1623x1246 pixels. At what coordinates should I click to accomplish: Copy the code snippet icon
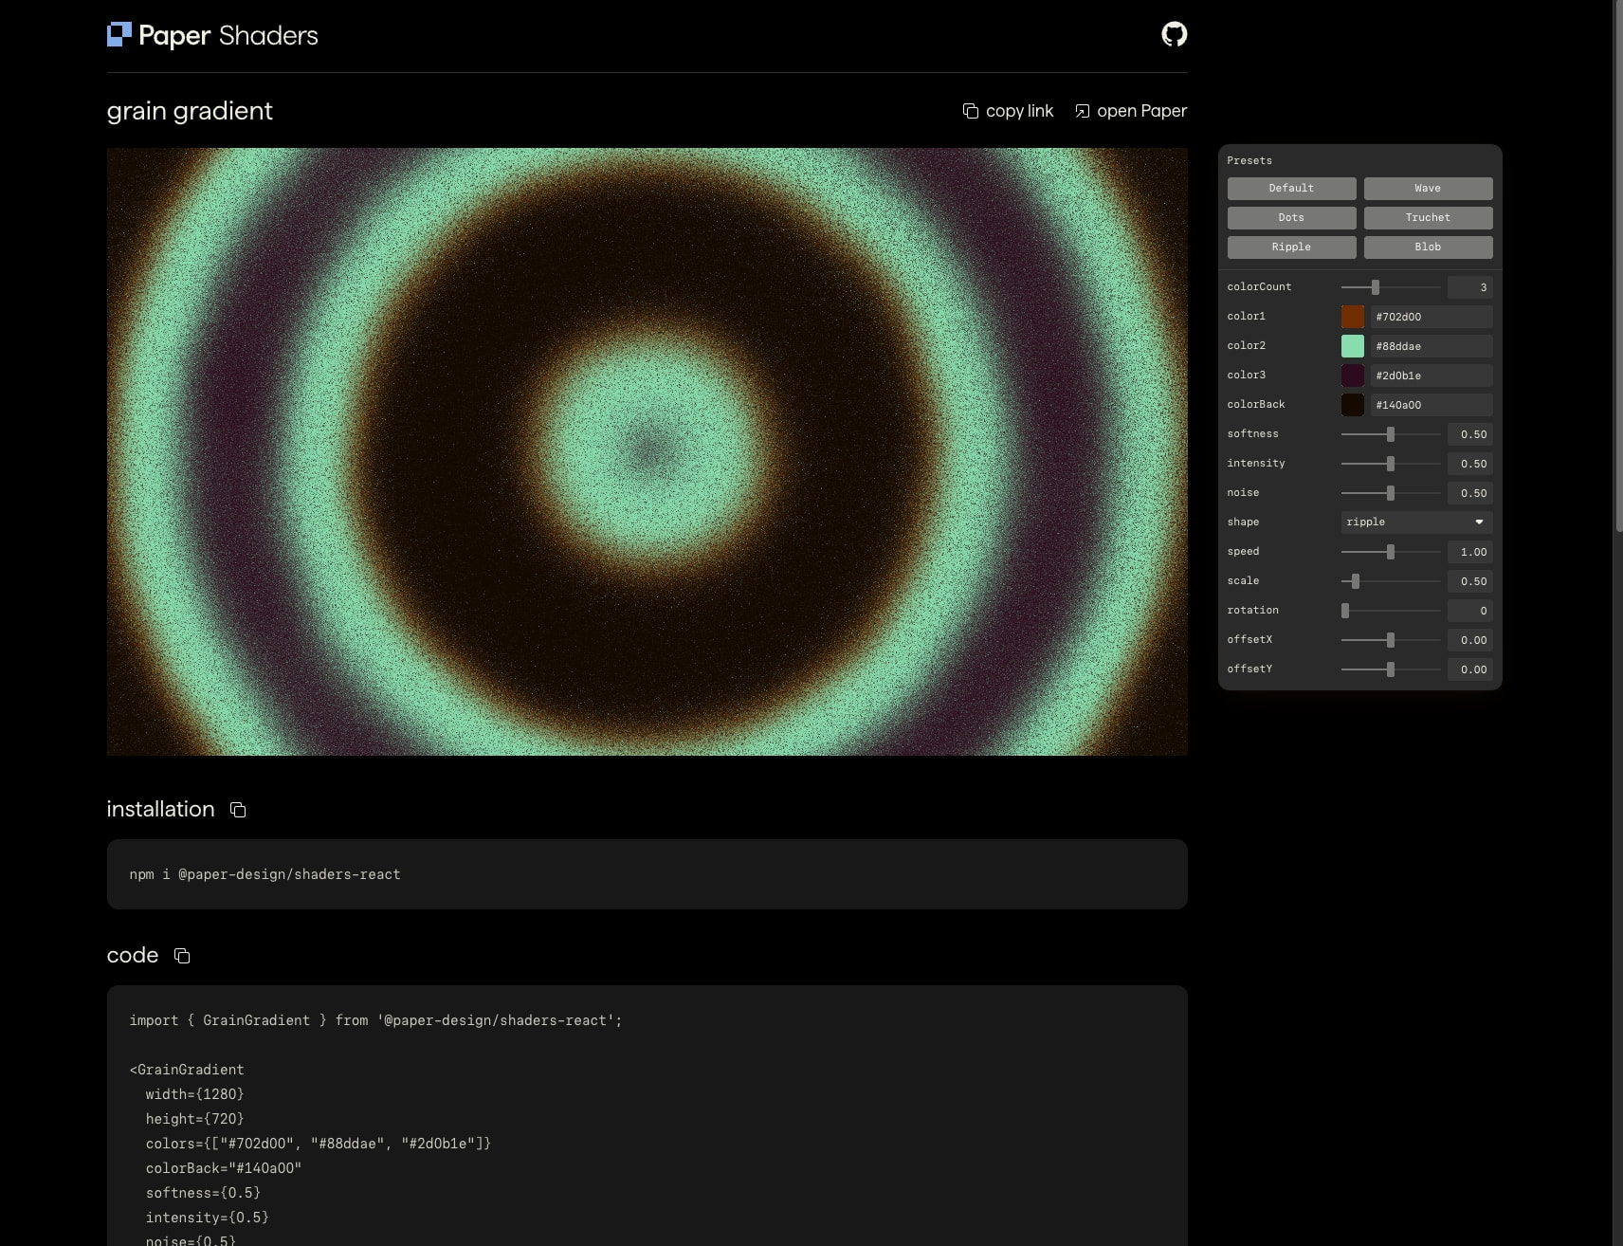pos(182,956)
